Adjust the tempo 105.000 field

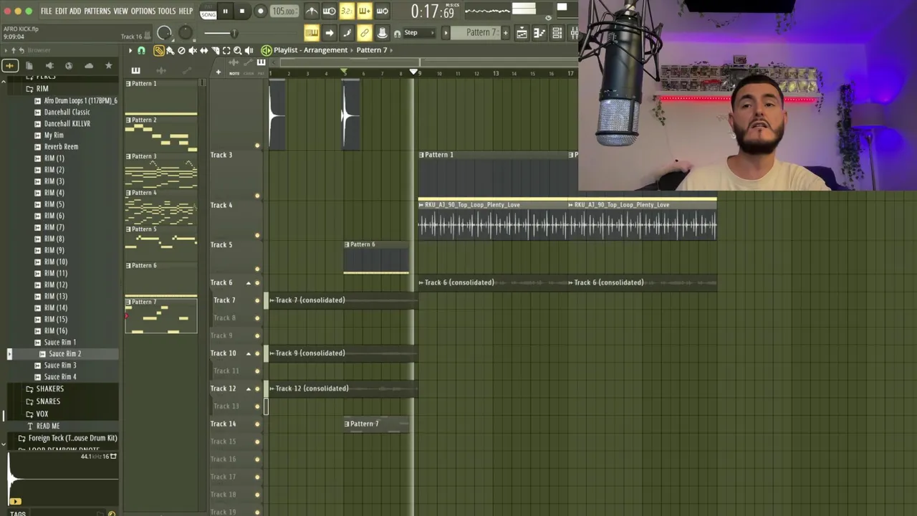coord(284,11)
